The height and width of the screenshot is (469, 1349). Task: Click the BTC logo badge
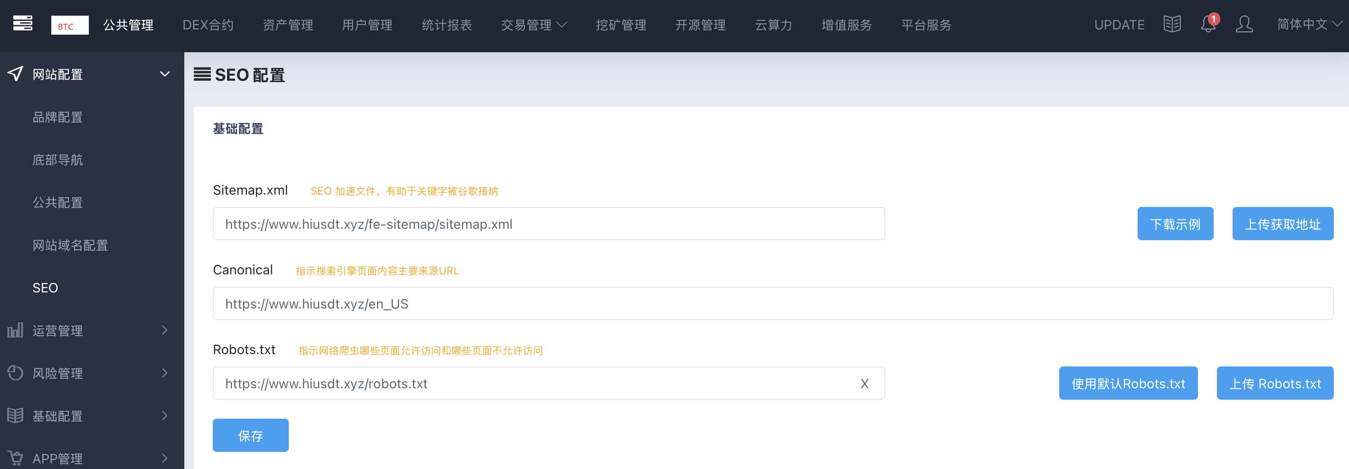[70, 25]
